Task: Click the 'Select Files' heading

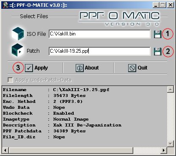Action: [34, 16]
